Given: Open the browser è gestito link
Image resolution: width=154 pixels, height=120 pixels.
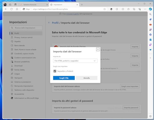Looking at the screenshot, I should tap(73, 14).
